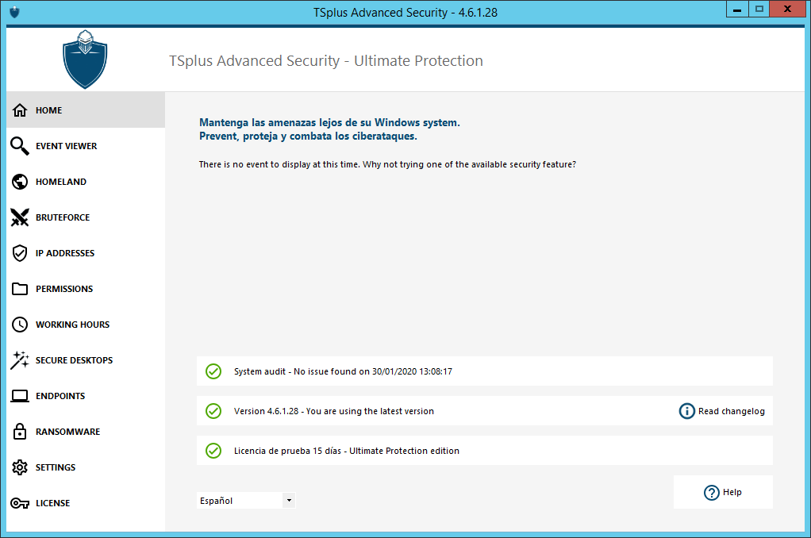This screenshot has width=811, height=538.
Task: Click the License key icon
Action: [20, 503]
